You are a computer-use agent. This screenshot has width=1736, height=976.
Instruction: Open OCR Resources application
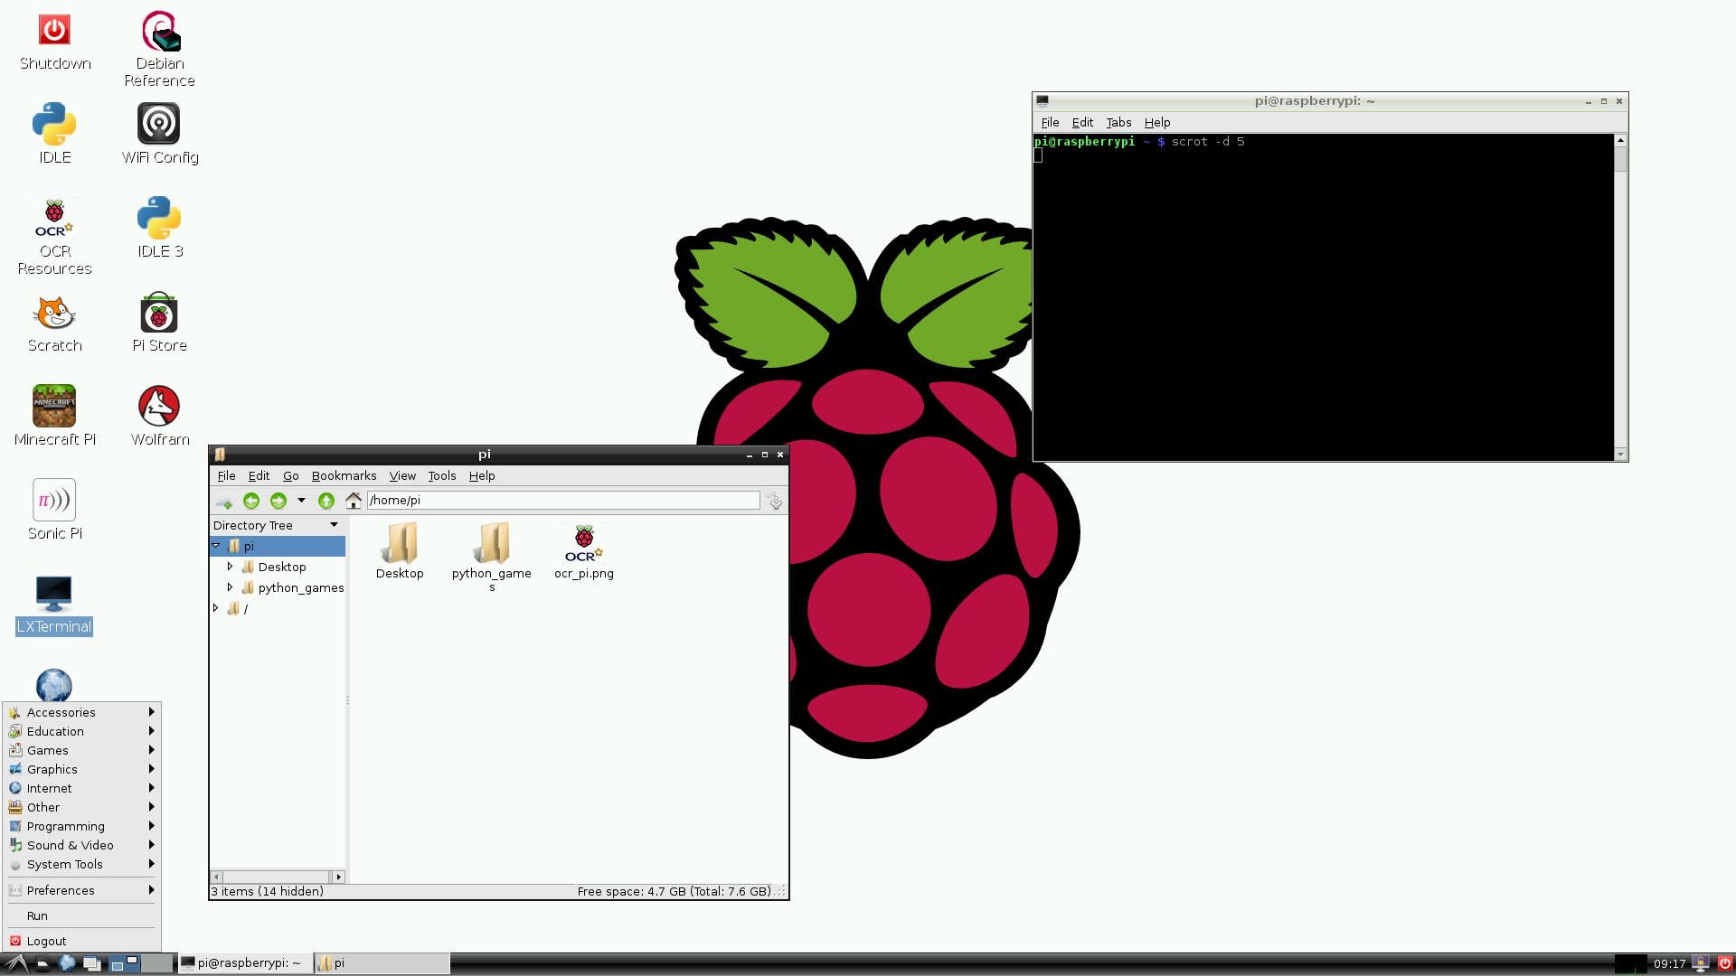[x=55, y=235]
